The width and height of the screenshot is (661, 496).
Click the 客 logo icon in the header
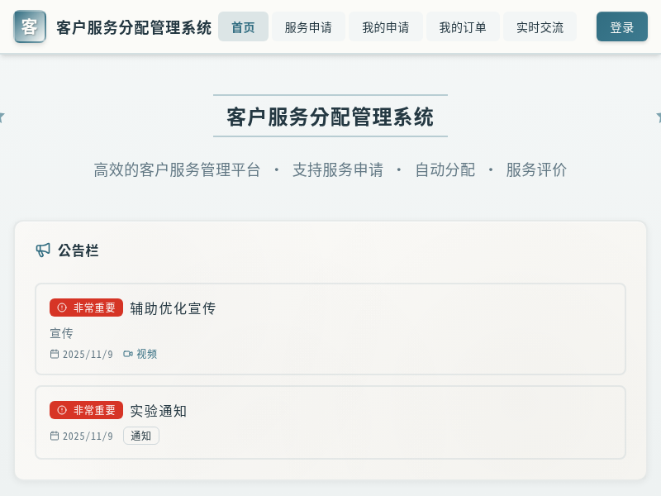30,26
